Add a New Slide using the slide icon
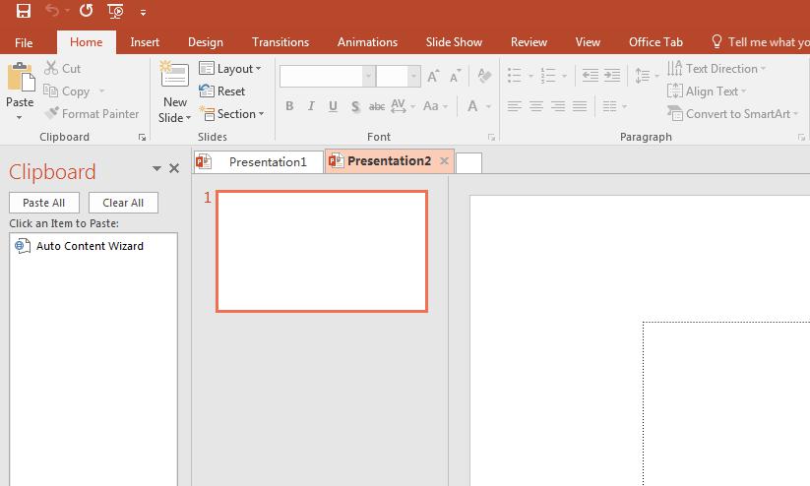The image size is (810, 486). click(x=174, y=76)
